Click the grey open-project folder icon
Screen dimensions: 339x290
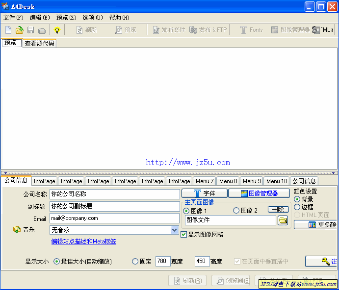pos(42,30)
